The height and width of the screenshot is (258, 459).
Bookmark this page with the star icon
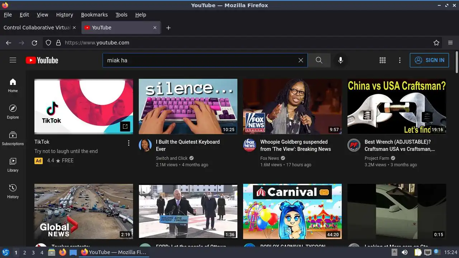tap(436, 43)
